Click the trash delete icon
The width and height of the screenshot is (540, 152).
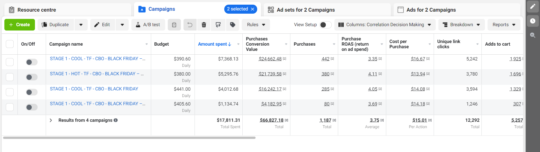(204, 25)
